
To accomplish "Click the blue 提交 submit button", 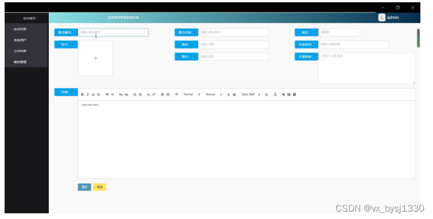I will pos(84,187).
